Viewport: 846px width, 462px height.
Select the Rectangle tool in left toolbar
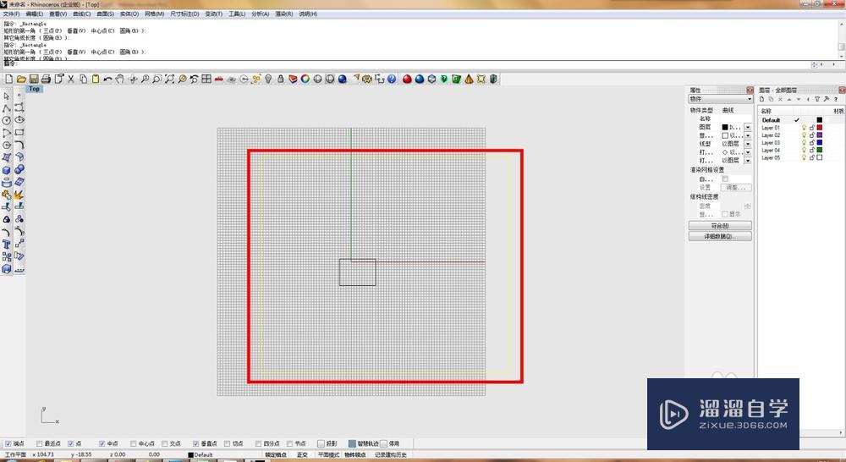[x=19, y=133]
